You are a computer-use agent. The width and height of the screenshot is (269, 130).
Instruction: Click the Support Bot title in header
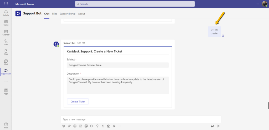32,13
